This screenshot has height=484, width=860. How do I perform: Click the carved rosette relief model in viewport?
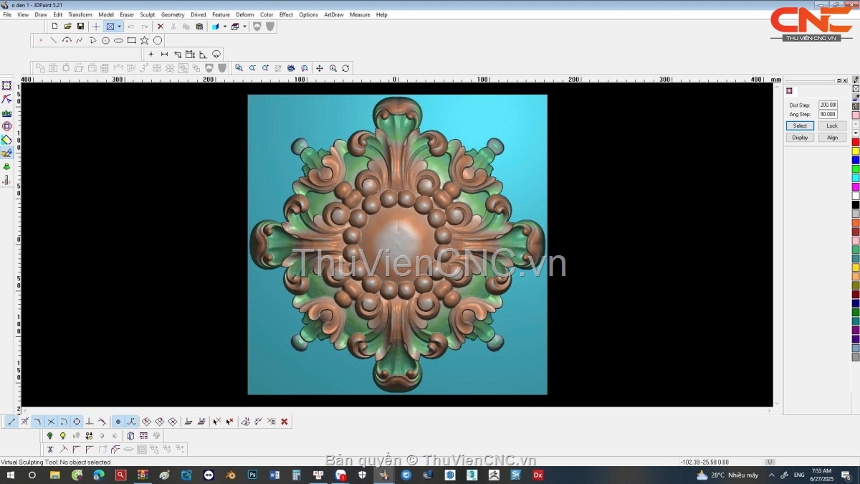397,245
